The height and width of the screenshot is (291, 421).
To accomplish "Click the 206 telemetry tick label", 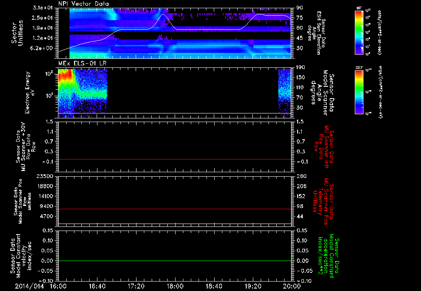I will tap(301, 186).
